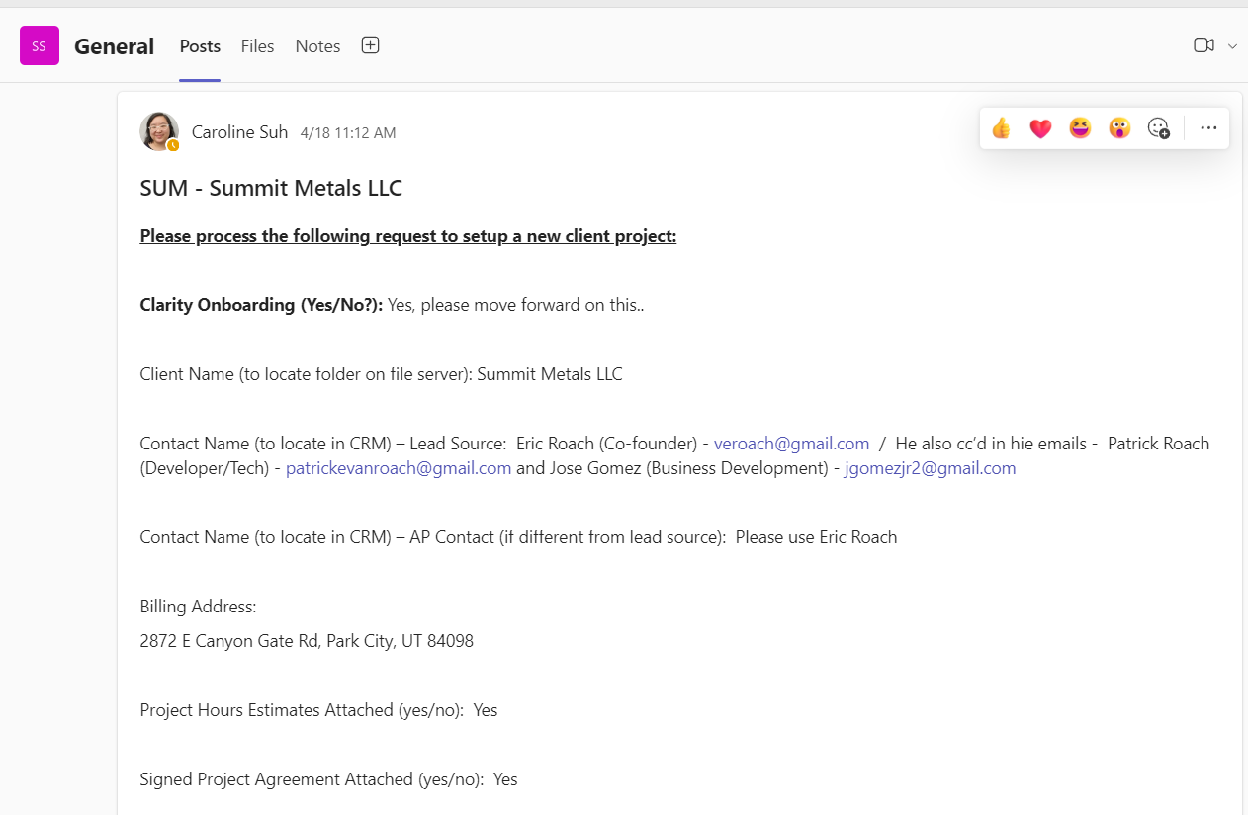Click Caroline Suh's profile picture

pyautogui.click(x=159, y=131)
